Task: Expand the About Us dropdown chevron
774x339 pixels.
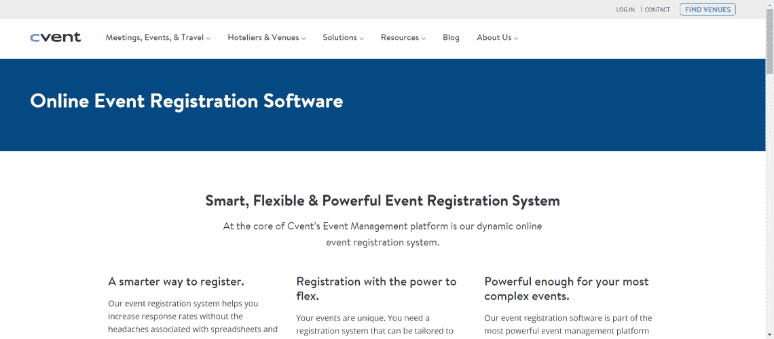Action: (x=516, y=39)
